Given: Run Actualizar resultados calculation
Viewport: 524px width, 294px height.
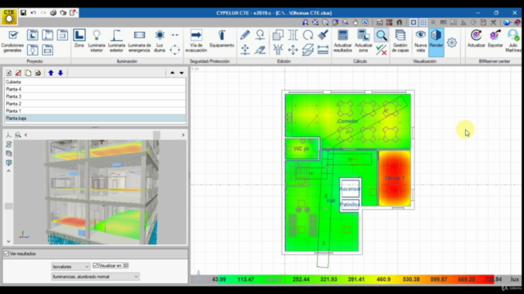Looking at the screenshot, I should coord(343,41).
